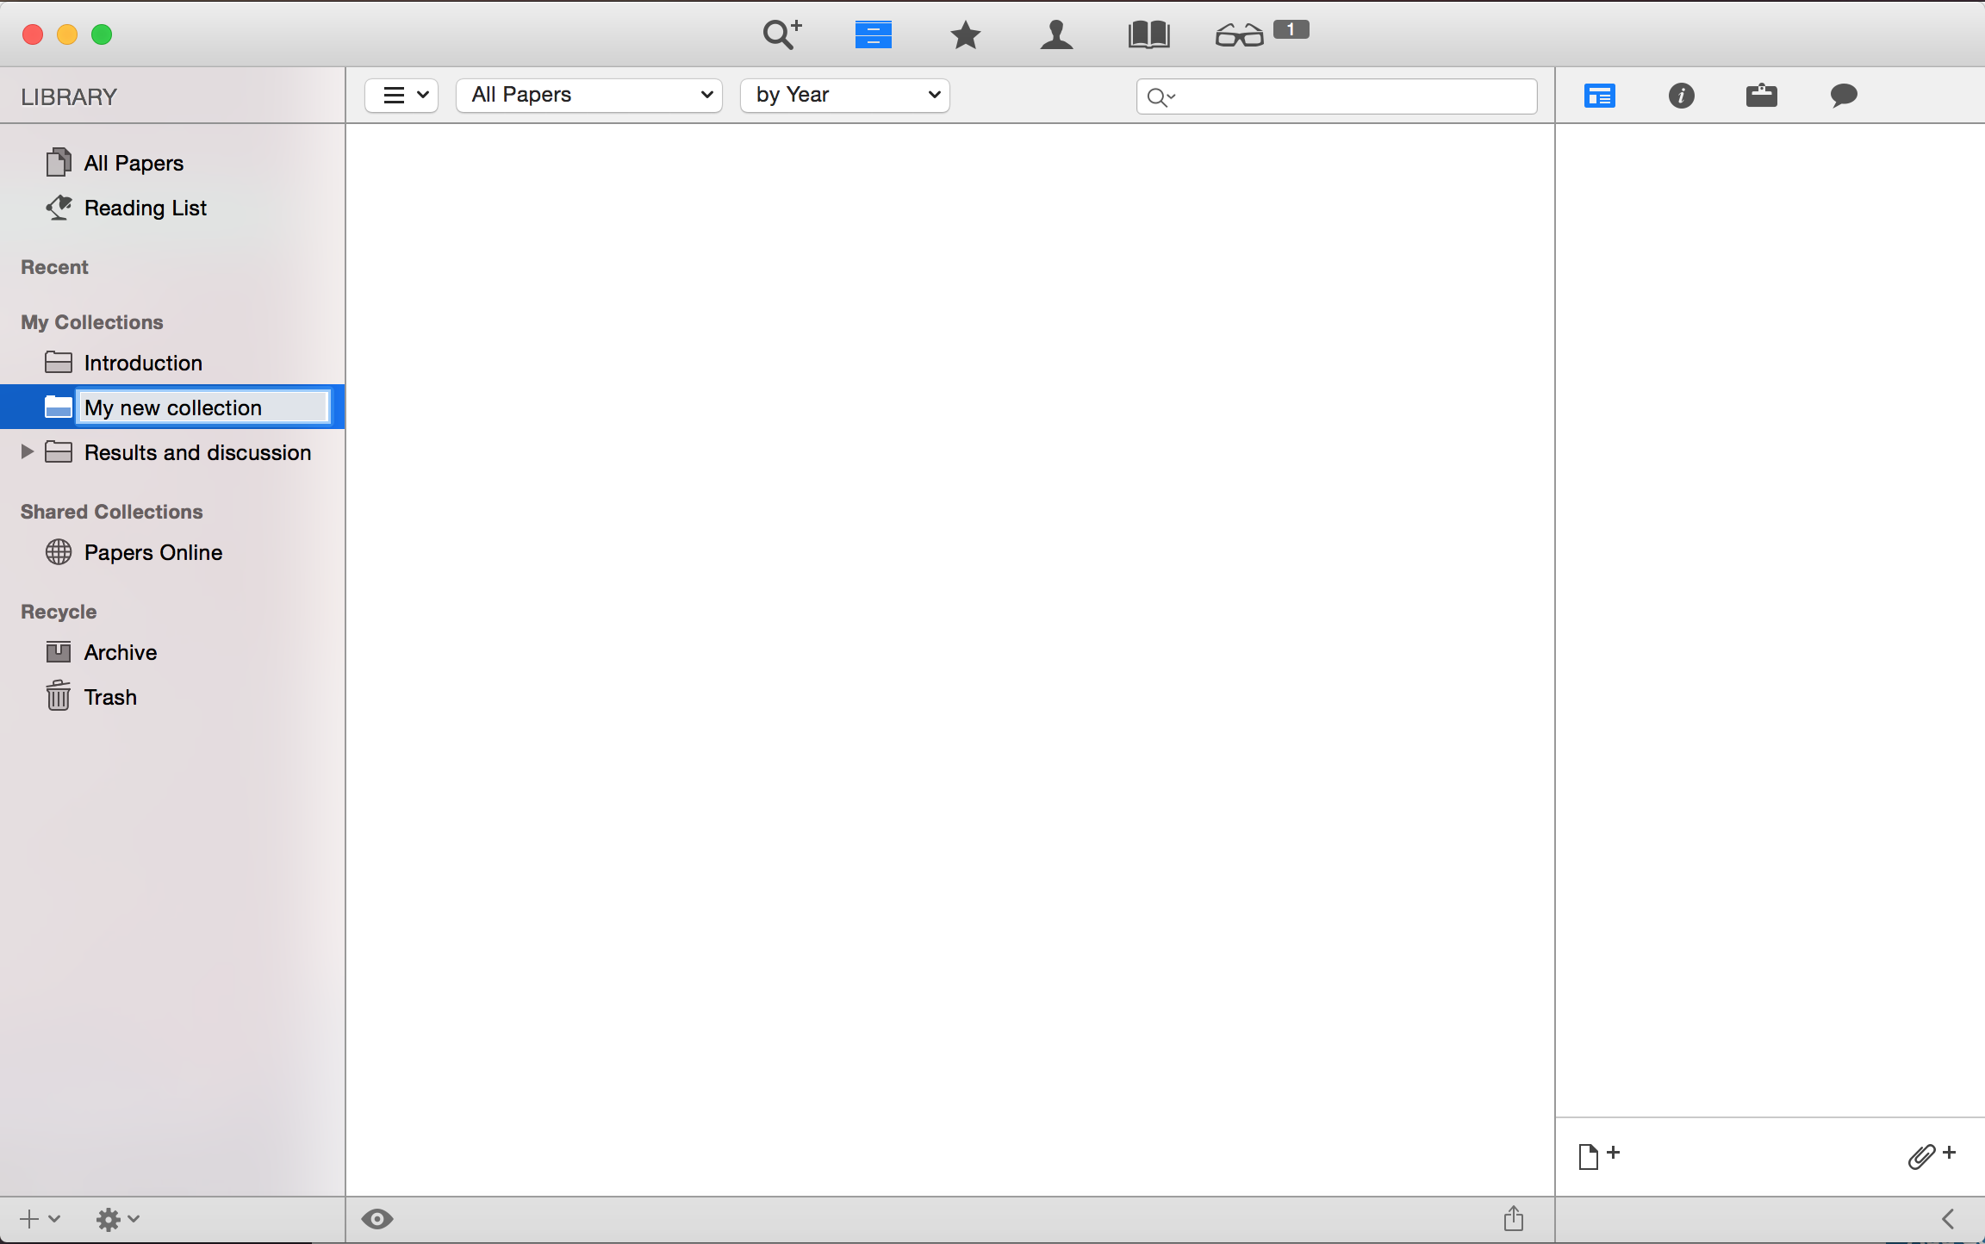Image resolution: width=1985 pixels, height=1244 pixels.
Task: Select the Introduction collection
Action: (x=172, y=363)
